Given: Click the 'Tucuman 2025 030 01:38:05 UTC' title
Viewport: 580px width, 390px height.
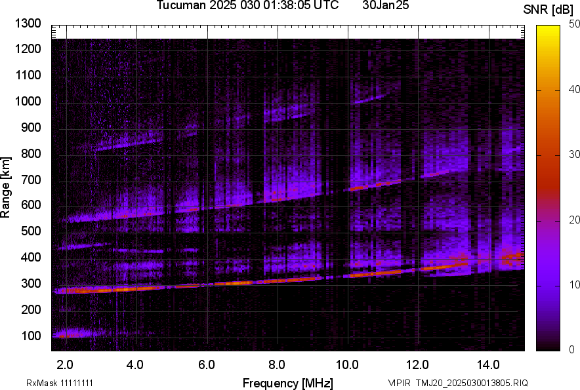Looking at the screenshot, I should [247, 6].
